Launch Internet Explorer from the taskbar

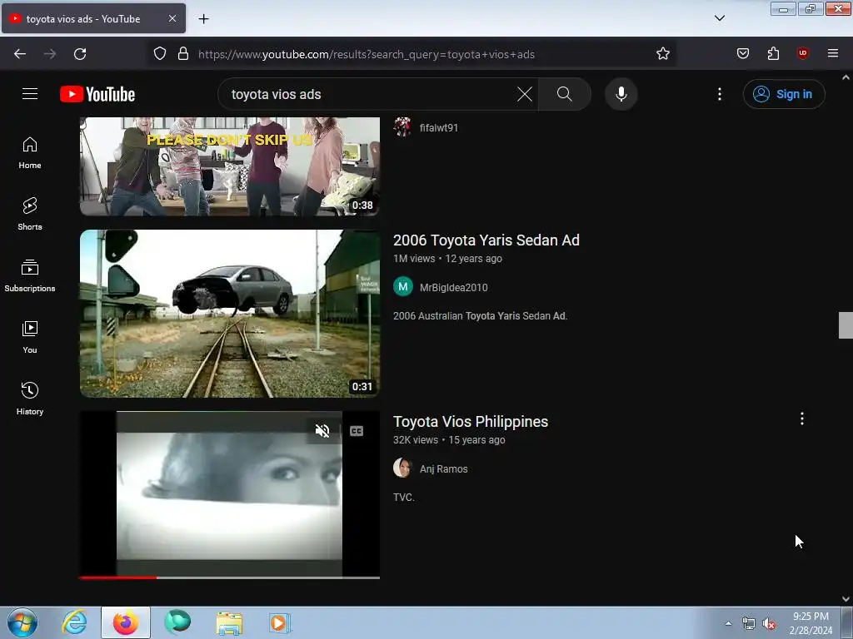(74, 622)
